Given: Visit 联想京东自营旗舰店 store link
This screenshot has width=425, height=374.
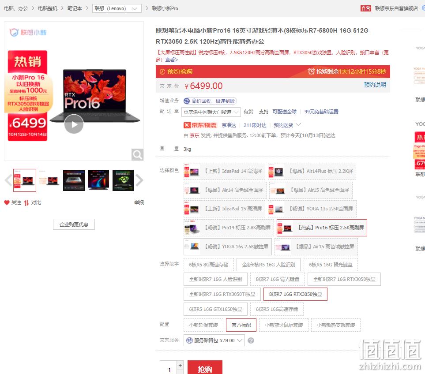Looking at the screenshot, I should pos(397,8).
